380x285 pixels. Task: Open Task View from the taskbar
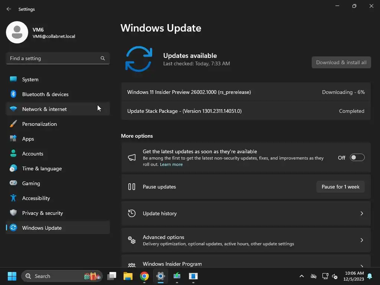[x=112, y=276]
